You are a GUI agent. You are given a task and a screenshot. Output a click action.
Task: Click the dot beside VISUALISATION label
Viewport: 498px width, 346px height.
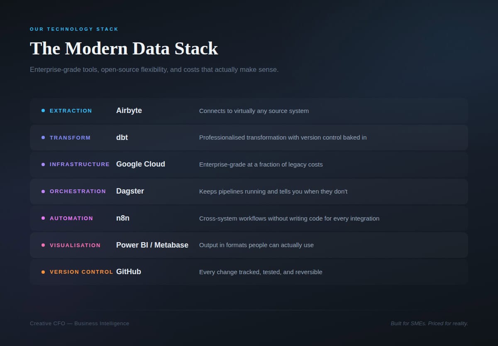coord(43,245)
